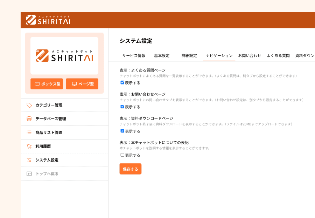Click the category management tag icon

(x=29, y=105)
